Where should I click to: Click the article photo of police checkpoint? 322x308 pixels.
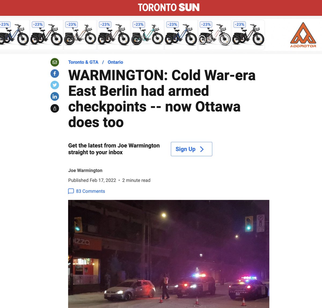(x=169, y=254)
